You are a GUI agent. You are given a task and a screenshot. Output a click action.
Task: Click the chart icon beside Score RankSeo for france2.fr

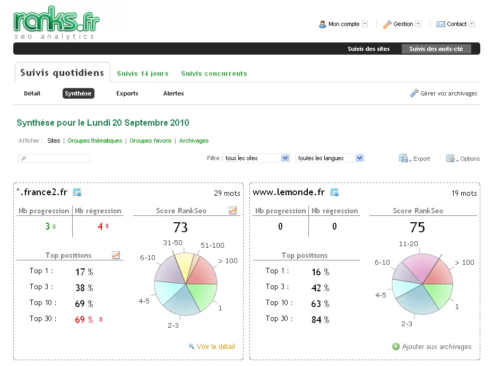pos(232,211)
